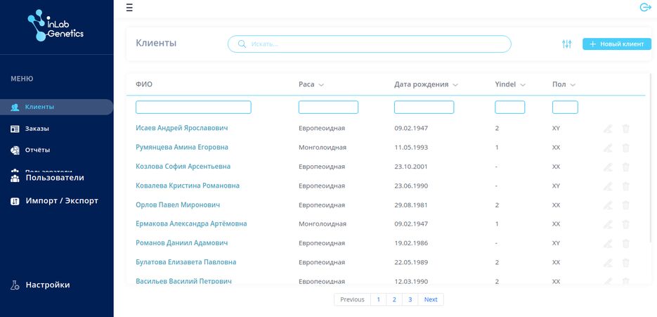The height and width of the screenshot is (317, 657).
Task: Click trash icon for Романов Даниил Адамович
Action: pyautogui.click(x=626, y=243)
